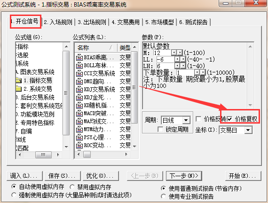Click the 1.指标交易 folder icon

click(x=19, y=80)
